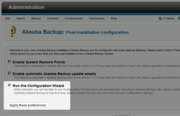Click the Akeeba Backup logo icon
The width and height of the screenshot is (180, 116).
click(x=12, y=32)
